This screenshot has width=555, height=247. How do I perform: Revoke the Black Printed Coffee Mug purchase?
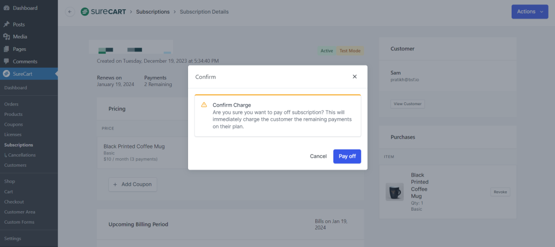(500, 192)
